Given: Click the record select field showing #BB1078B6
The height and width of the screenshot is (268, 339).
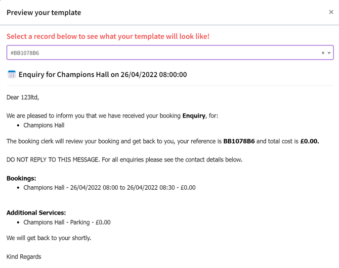Looking at the screenshot, I should pyautogui.click(x=162, y=53).
